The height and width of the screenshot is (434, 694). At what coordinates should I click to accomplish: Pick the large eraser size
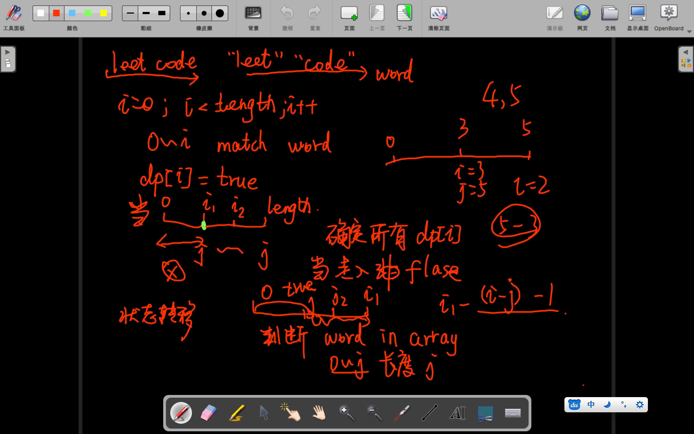220,13
